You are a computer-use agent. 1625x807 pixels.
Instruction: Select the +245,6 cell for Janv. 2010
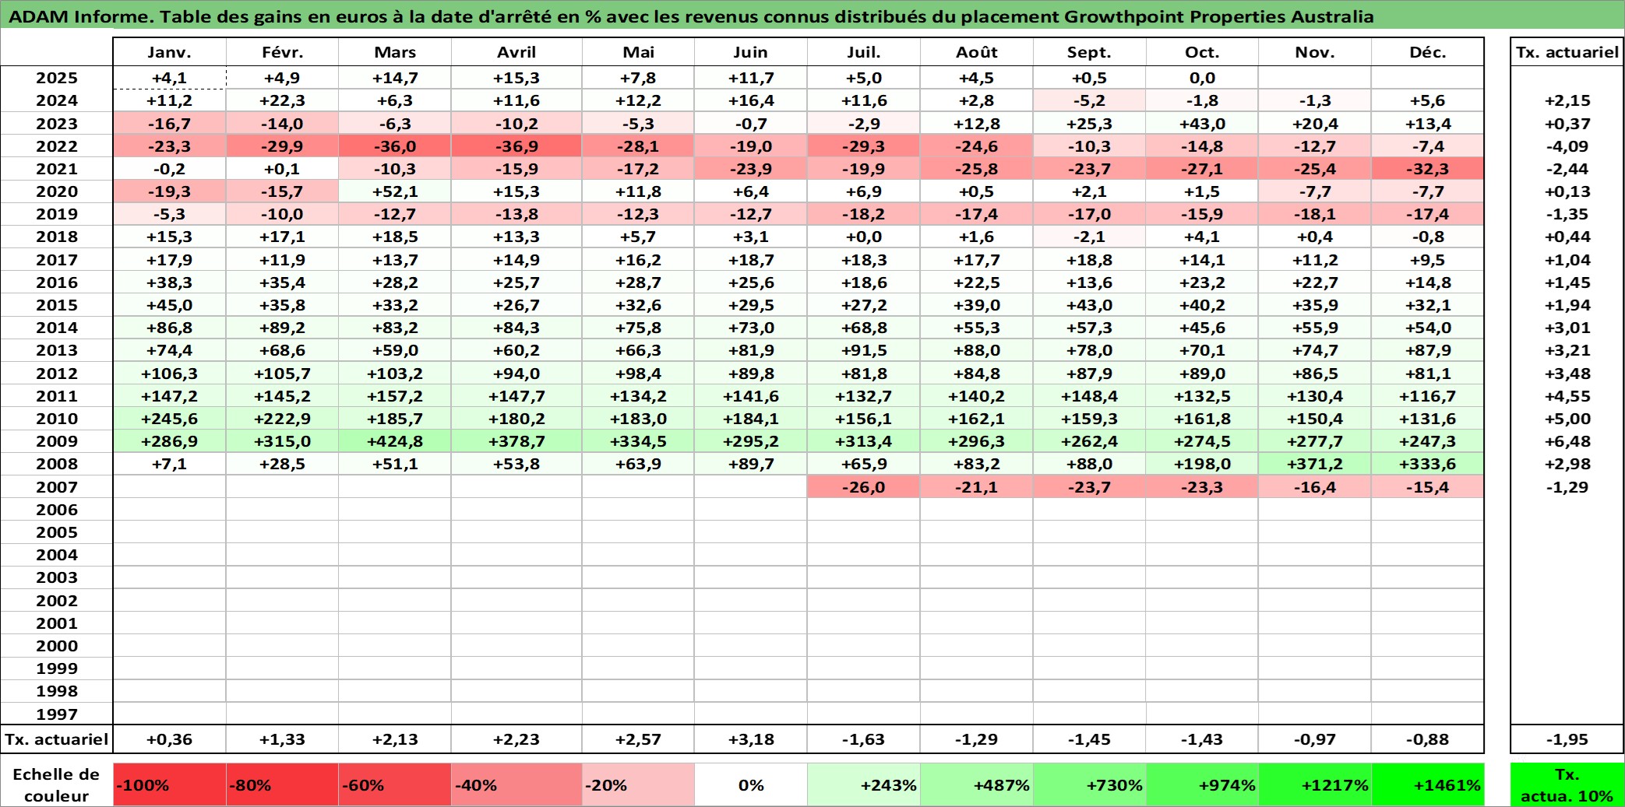(x=170, y=419)
